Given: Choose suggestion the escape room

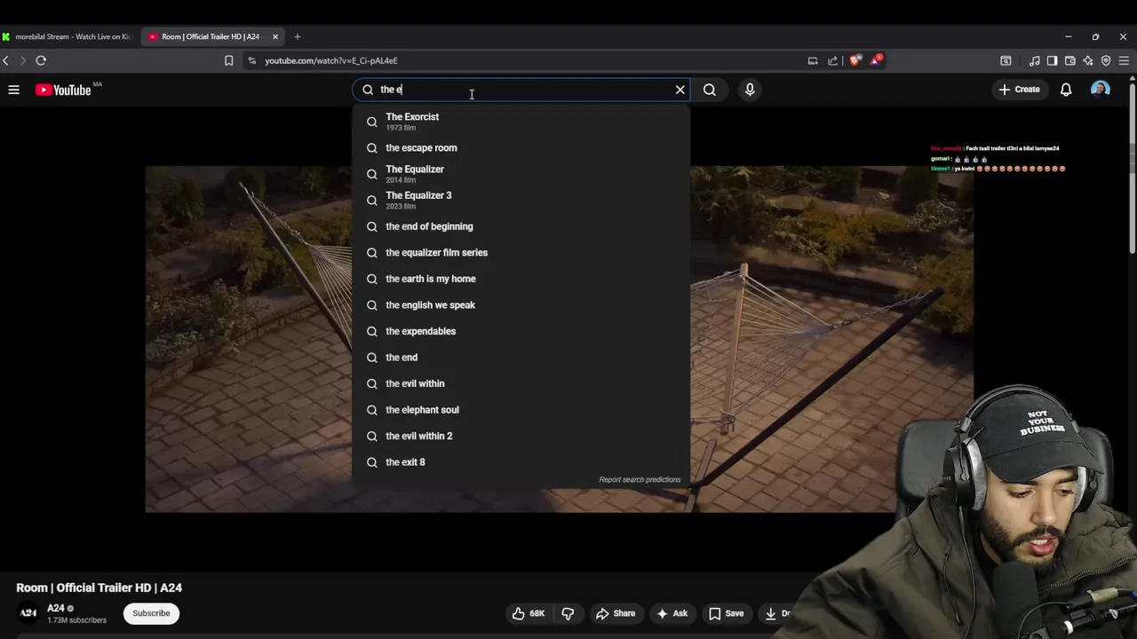Looking at the screenshot, I should coord(521,147).
